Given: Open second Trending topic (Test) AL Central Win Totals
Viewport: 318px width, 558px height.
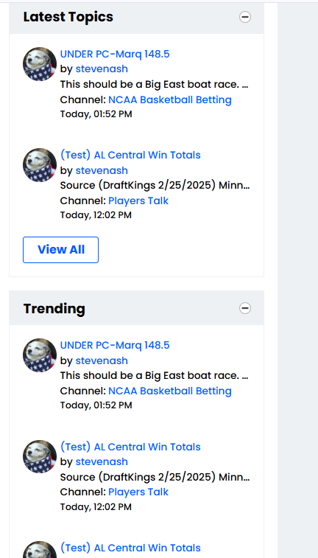Looking at the screenshot, I should [130, 447].
